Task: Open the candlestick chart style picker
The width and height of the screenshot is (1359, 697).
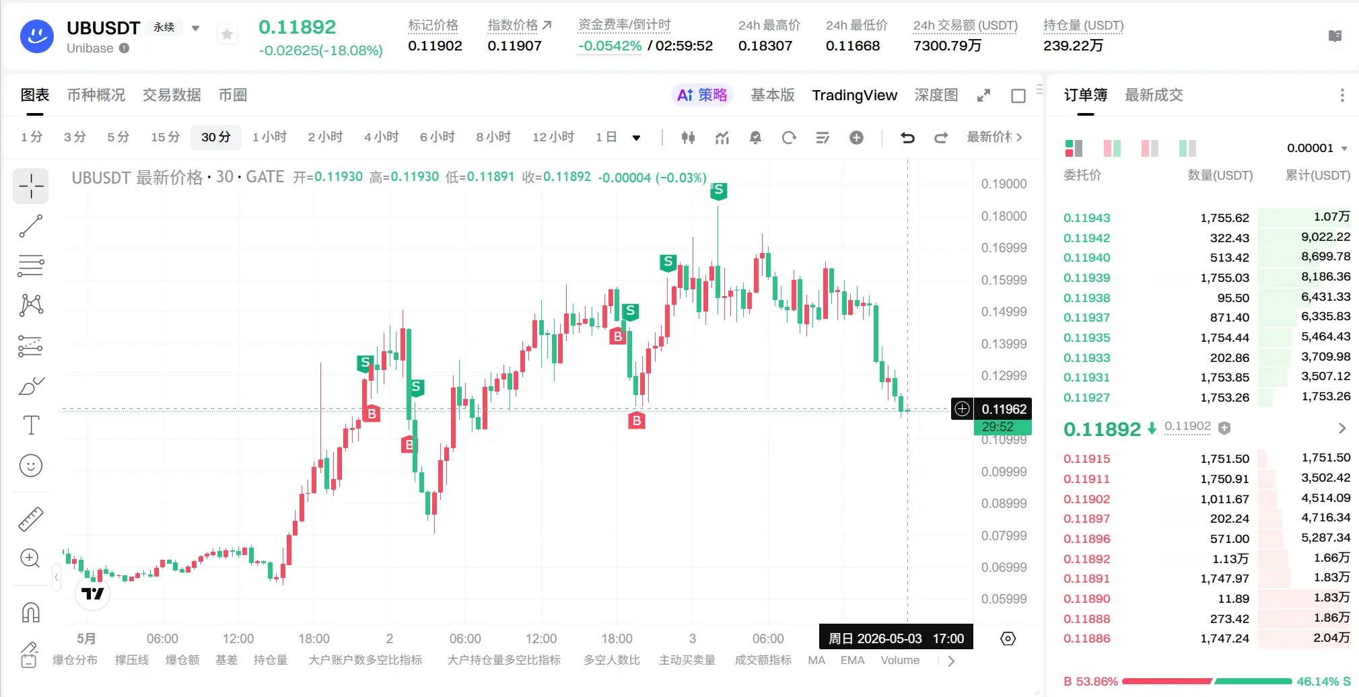Action: tap(688, 137)
